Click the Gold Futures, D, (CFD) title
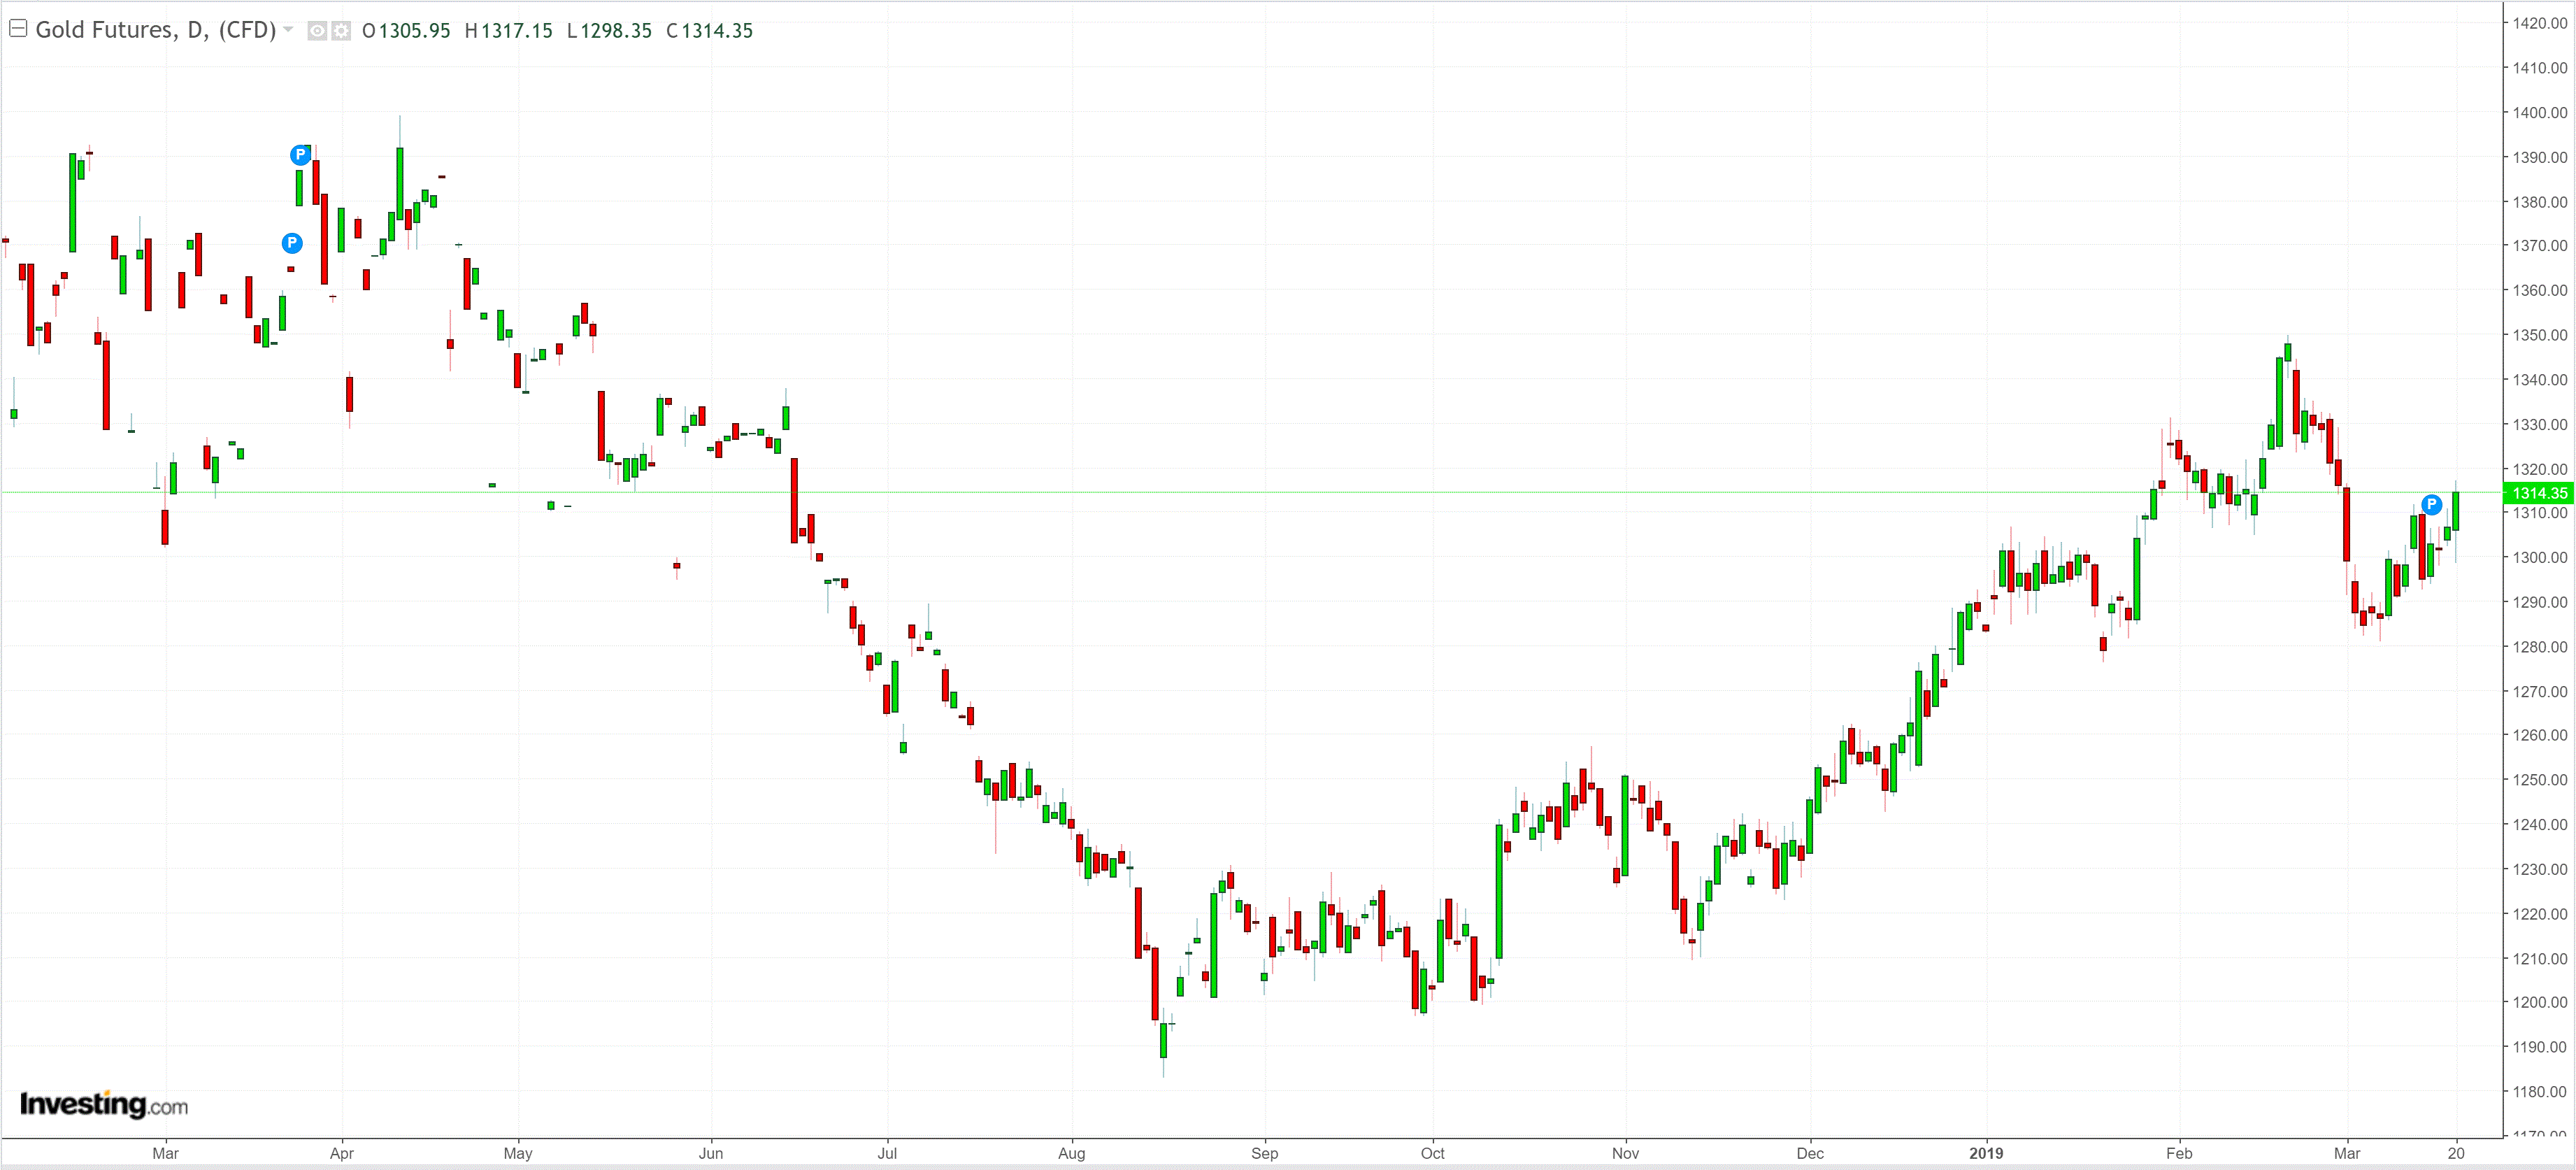The height and width of the screenshot is (1170, 2576). click(155, 30)
